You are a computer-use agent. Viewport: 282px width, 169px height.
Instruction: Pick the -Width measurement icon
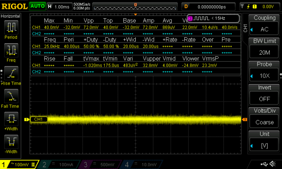click(x=11, y=142)
